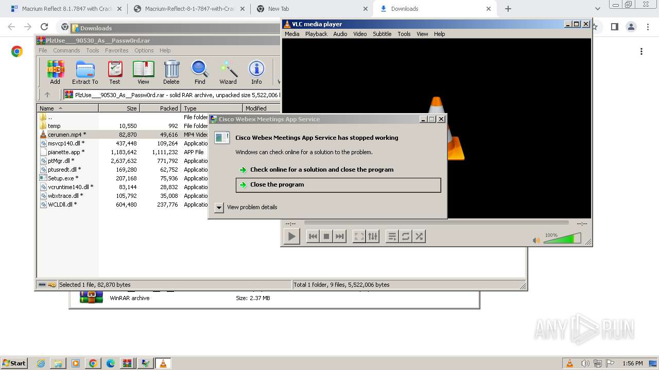Open VLC Subtitle menu
The width and height of the screenshot is (659, 370).
[382, 34]
